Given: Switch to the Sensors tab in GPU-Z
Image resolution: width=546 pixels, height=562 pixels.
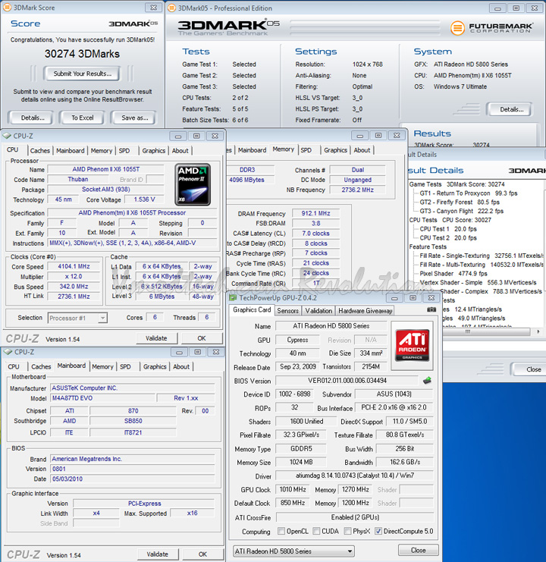Looking at the screenshot, I should point(287,311).
